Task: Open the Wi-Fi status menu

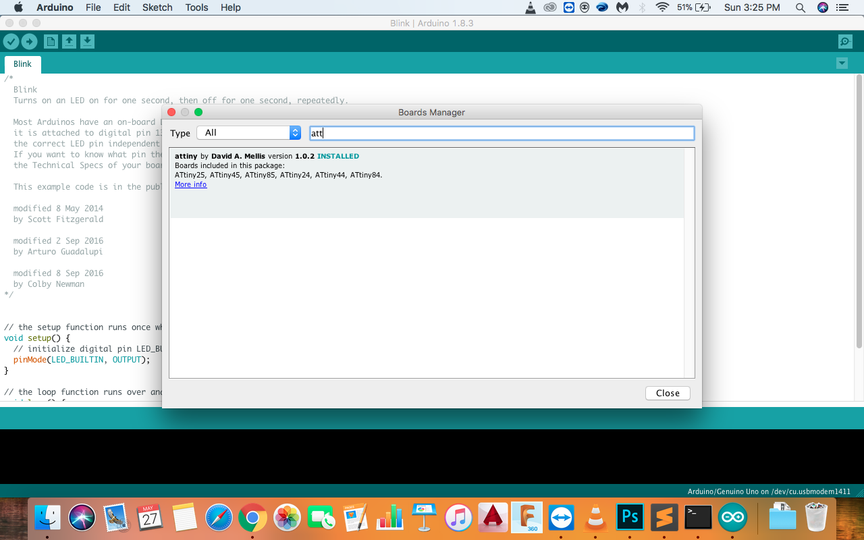Action: click(x=662, y=7)
